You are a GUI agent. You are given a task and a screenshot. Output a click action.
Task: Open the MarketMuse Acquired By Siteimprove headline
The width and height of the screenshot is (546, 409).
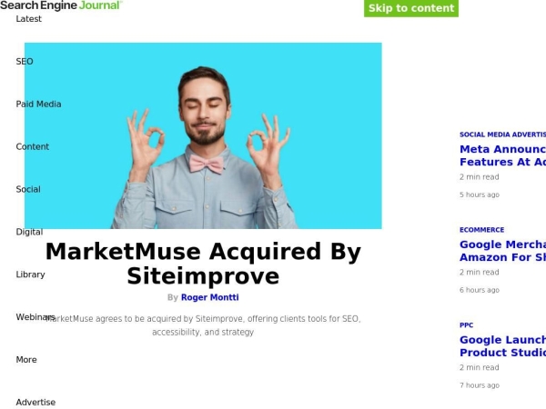[x=203, y=264]
